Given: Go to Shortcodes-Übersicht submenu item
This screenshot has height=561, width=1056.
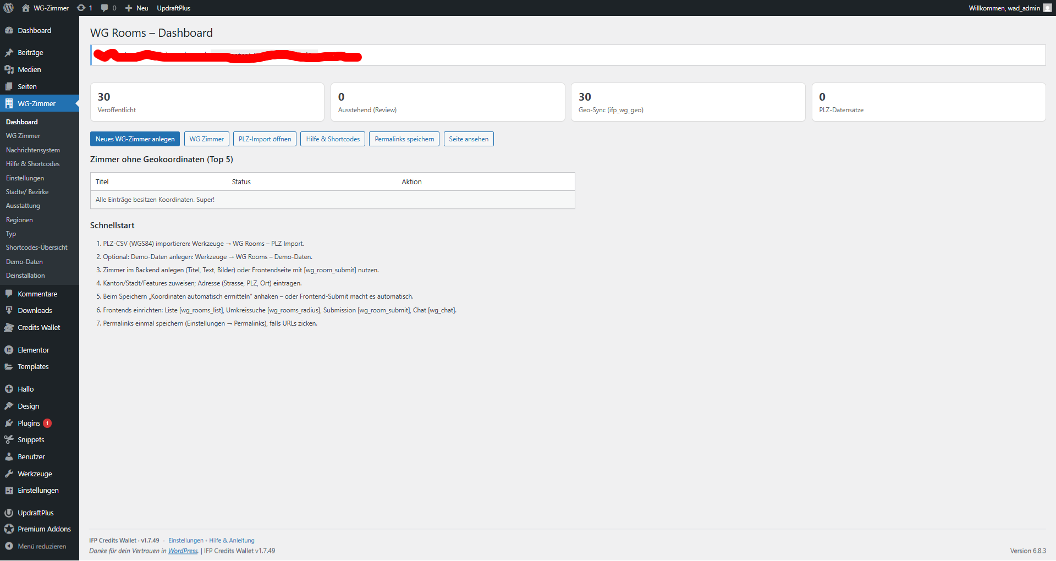Looking at the screenshot, I should point(37,248).
